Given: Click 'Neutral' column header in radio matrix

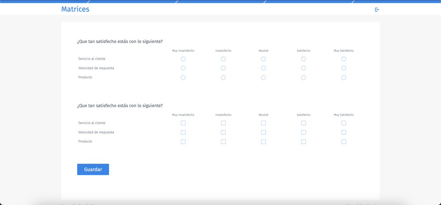Looking at the screenshot, I should [x=263, y=51].
